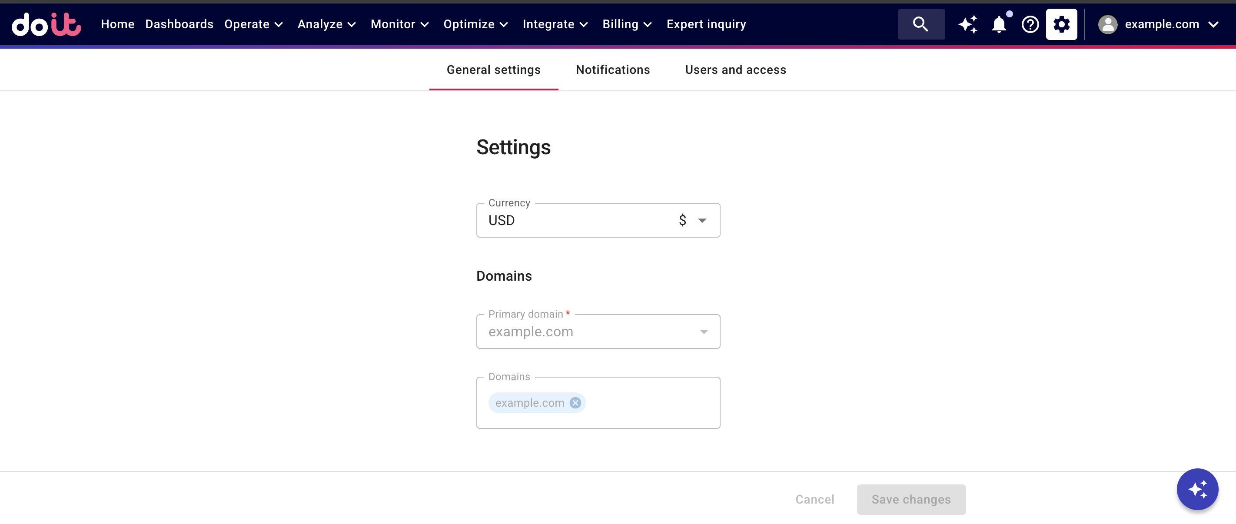Click the user avatar icon
This screenshot has height=524, width=1236.
coord(1107,24)
